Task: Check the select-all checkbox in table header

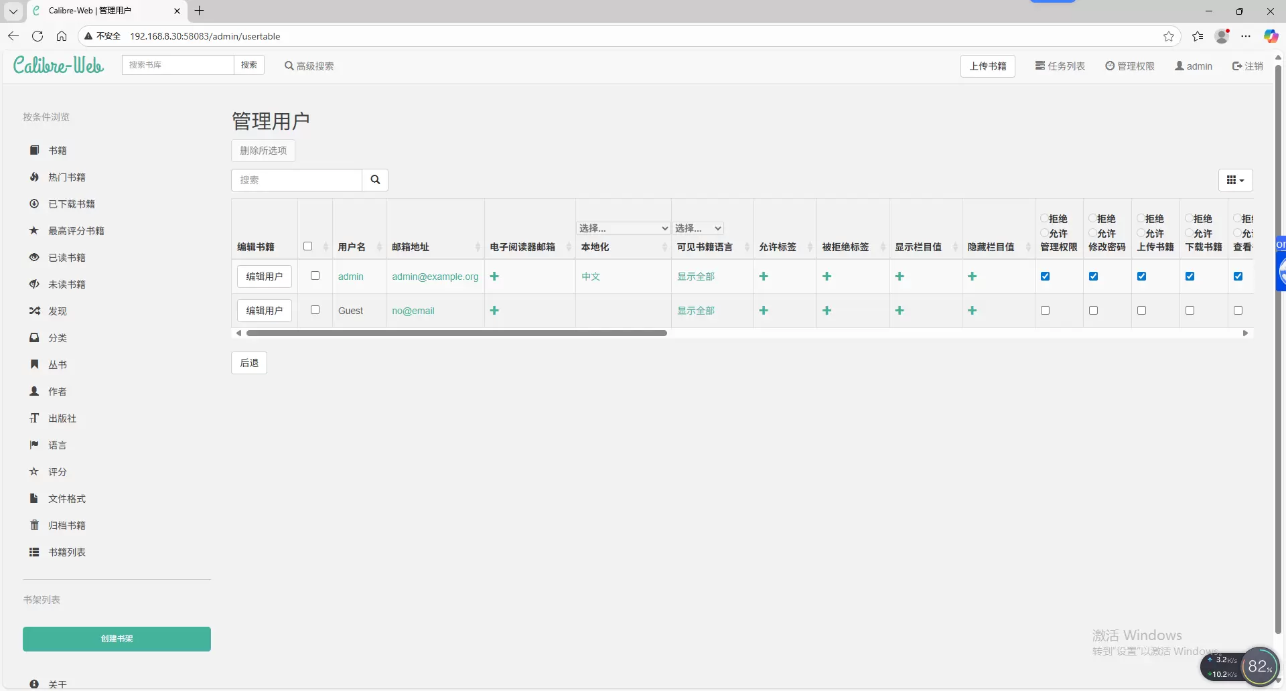Action: (308, 246)
